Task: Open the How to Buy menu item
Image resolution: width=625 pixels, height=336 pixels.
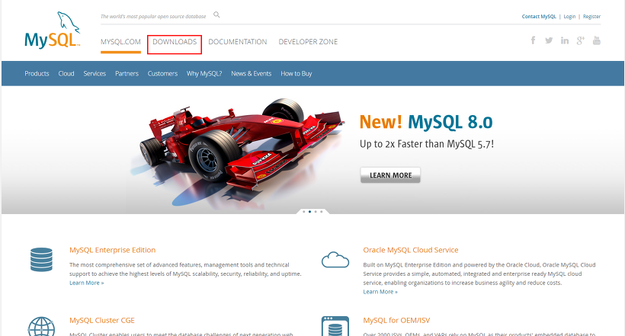Action: (296, 74)
